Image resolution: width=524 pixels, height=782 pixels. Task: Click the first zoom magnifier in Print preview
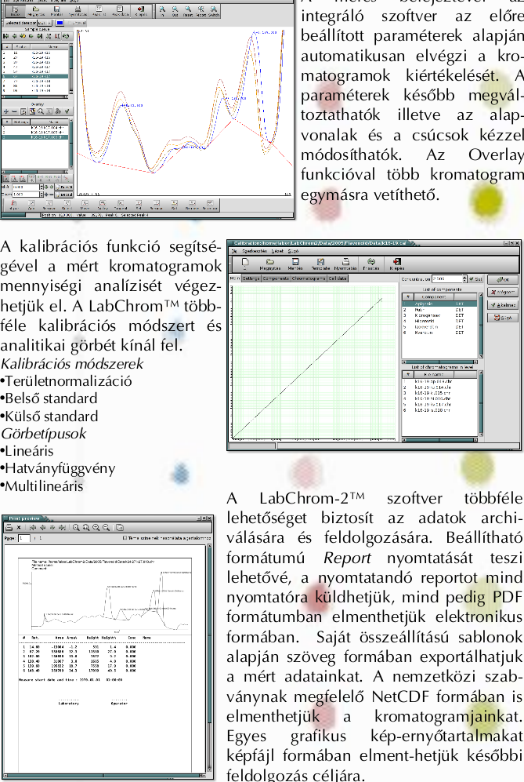click(76, 528)
